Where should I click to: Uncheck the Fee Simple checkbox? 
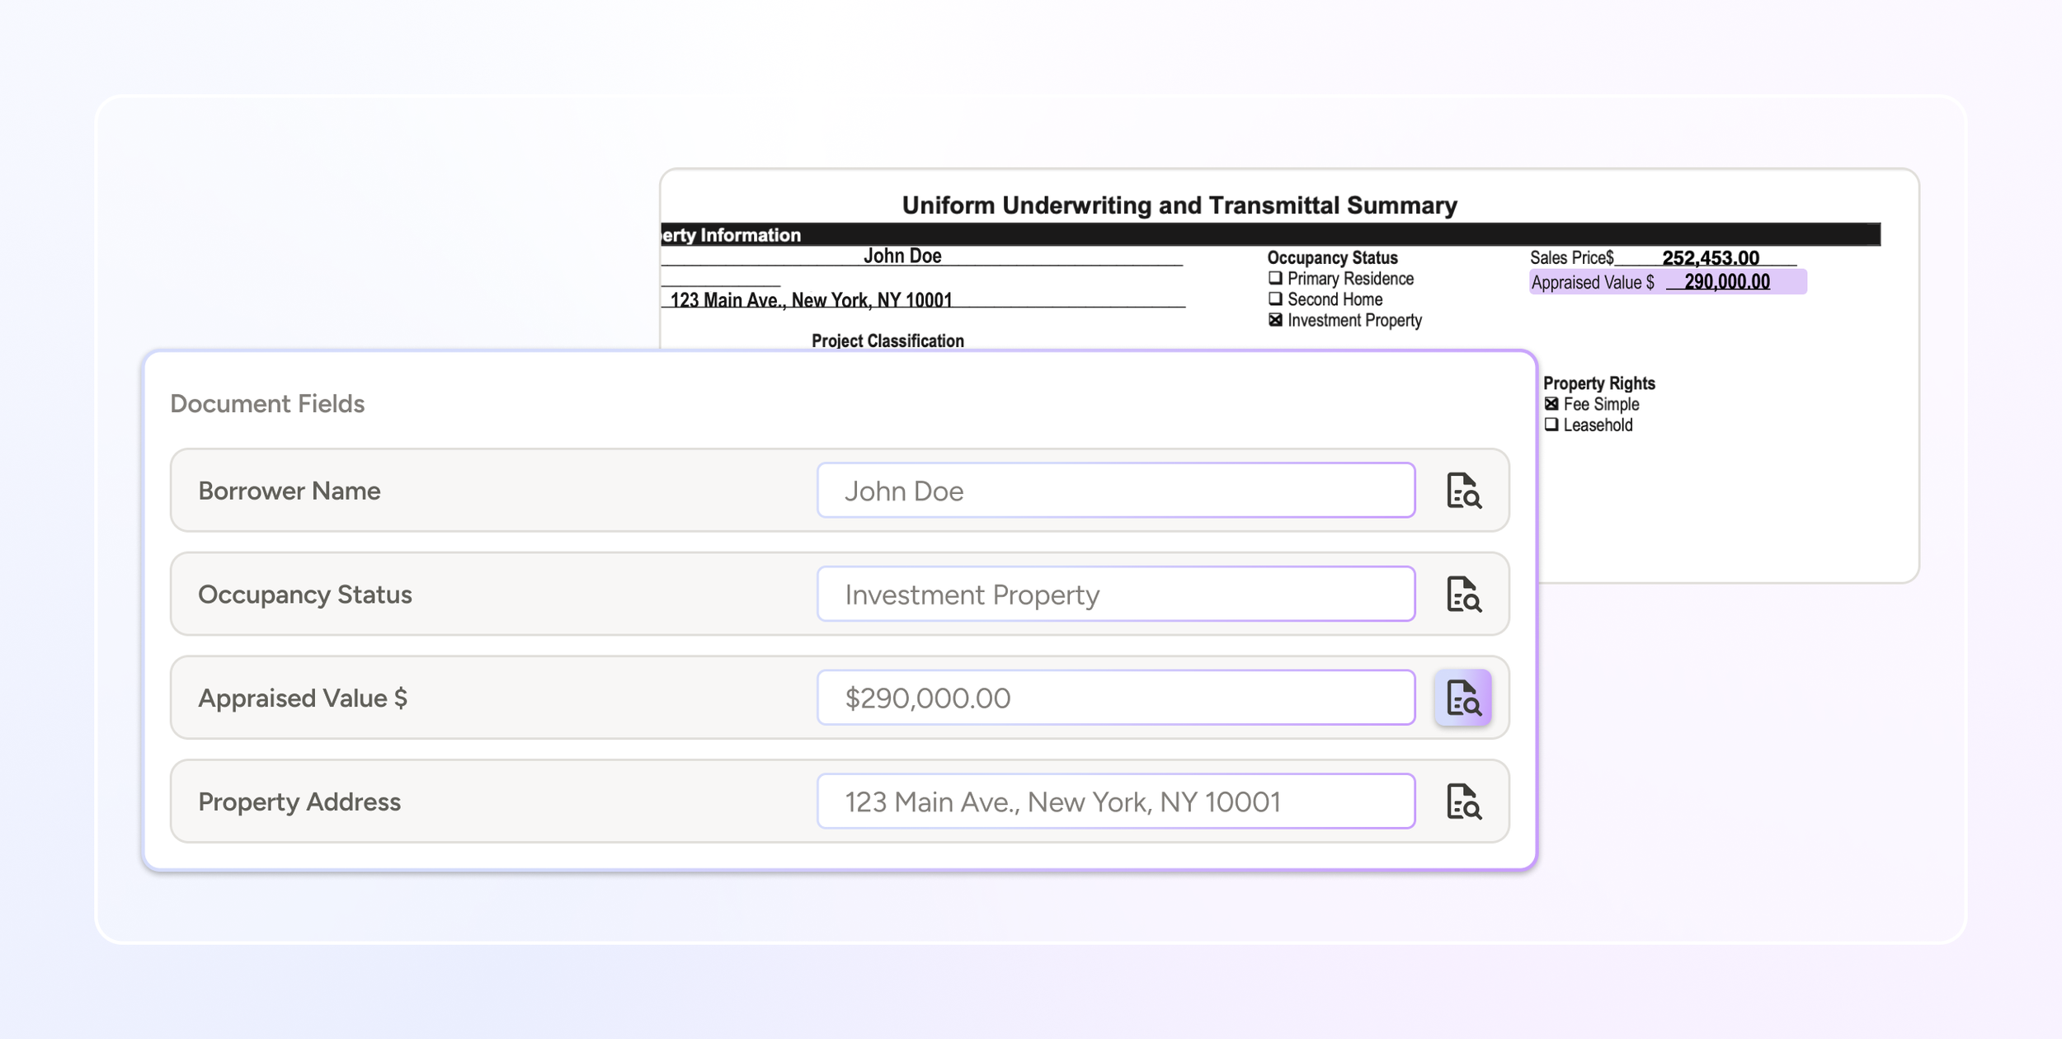tap(1551, 404)
